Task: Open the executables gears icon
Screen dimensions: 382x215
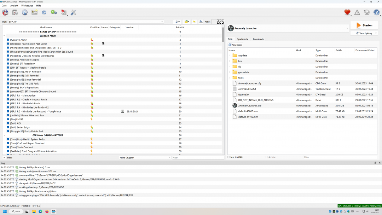Action: [x=54, y=12]
